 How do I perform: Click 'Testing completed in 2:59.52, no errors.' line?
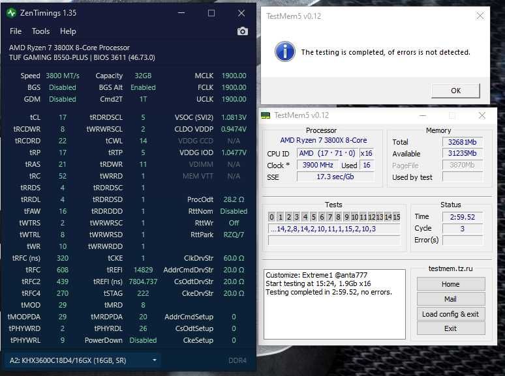point(329,293)
